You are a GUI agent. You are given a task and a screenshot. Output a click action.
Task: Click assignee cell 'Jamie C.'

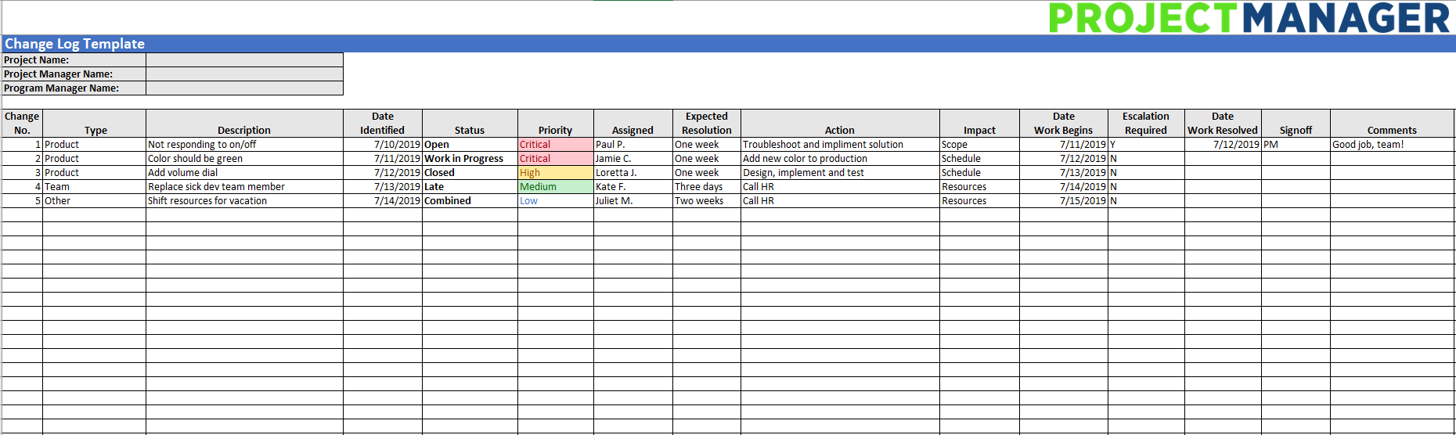632,159
